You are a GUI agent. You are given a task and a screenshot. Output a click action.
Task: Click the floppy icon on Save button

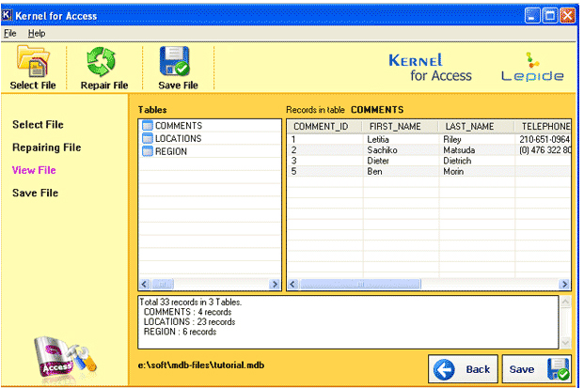(559, 369)
